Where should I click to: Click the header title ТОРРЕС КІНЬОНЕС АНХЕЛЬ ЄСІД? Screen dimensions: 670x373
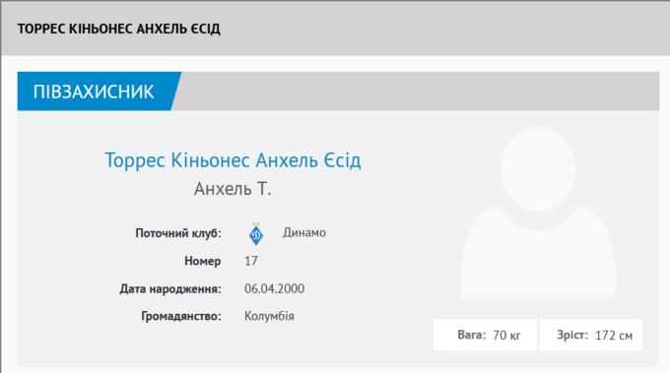pyautogui.click(x=119, y=29)
